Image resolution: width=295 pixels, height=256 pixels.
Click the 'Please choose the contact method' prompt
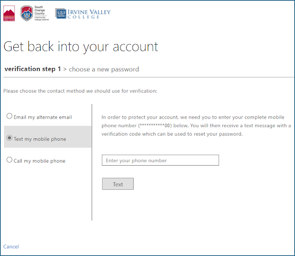(80, 91)
